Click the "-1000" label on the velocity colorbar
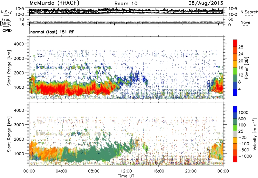This screenshot has width=258, height=178. [x=245, y=156]
